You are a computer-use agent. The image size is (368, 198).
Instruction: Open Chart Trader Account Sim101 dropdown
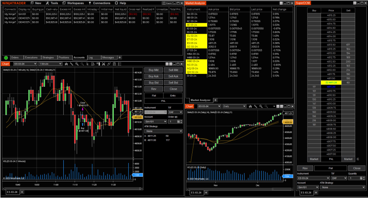tap(155, 122)
